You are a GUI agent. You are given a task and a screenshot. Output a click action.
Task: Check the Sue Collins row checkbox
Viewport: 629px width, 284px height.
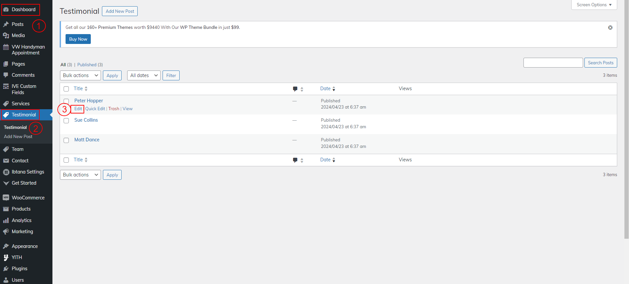tap(66, 121)
